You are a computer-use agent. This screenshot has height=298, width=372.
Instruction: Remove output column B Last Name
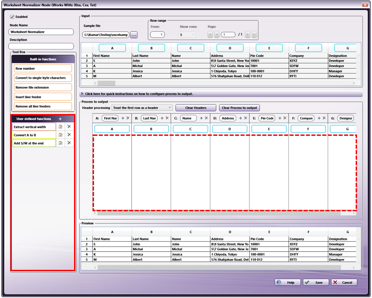[x=167, y=118]
